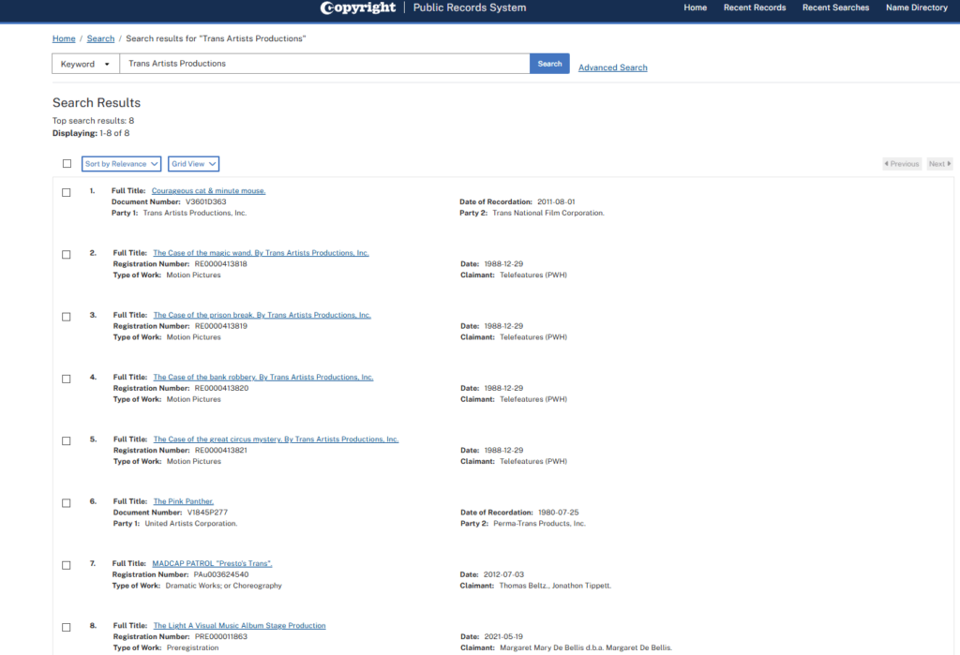Open the MADCAP PATROL "Presto's Trans" title
This screenshot has width=960, height=655.
(x=212, y=564)
